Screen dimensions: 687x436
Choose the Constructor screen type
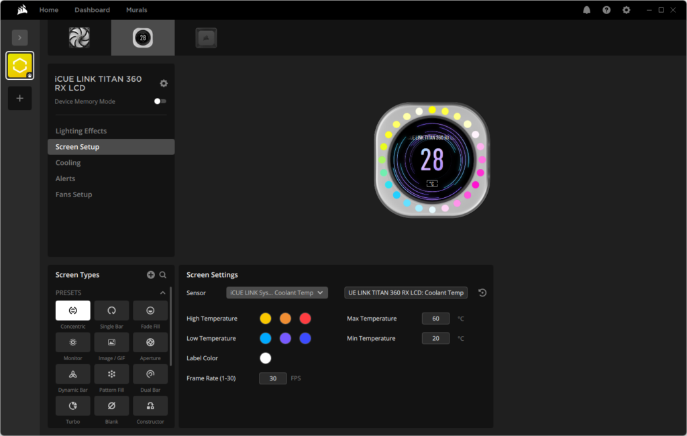pyautogui.click(x=150, y=406)
